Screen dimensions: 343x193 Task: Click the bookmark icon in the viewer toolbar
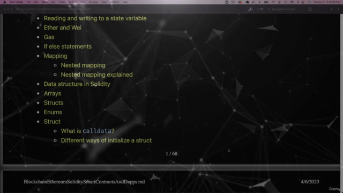click(310, 9)
